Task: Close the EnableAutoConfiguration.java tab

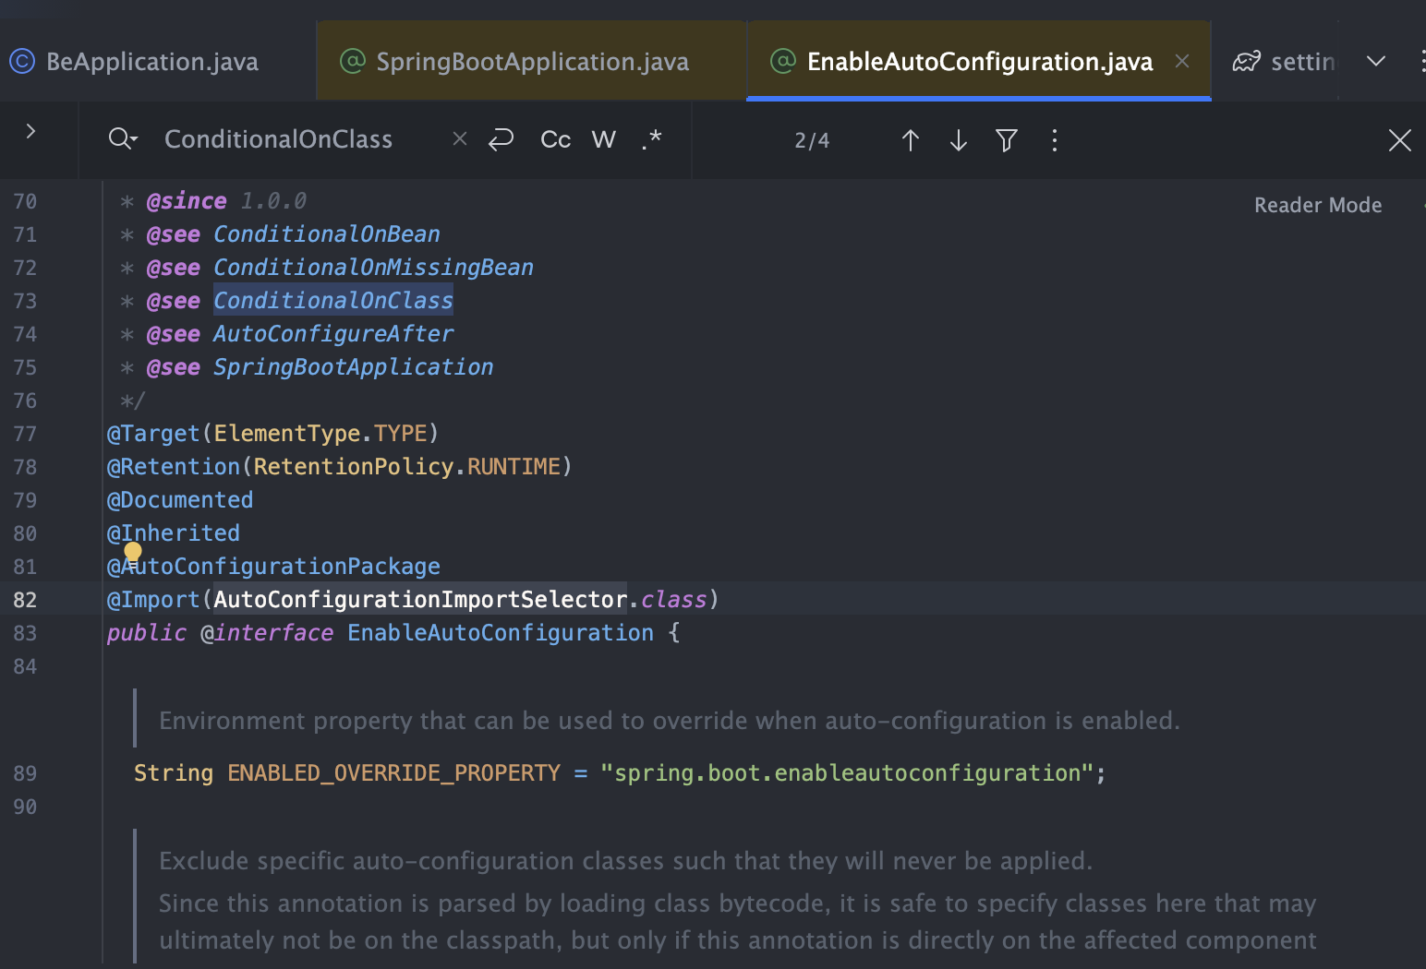Action: tap(1182, 61)
